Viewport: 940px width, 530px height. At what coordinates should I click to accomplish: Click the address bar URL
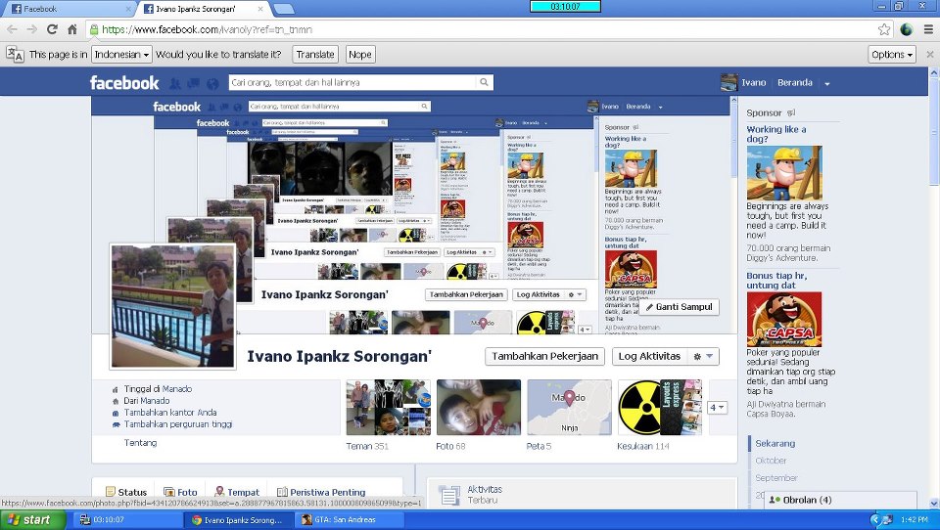tap(207, 29)
